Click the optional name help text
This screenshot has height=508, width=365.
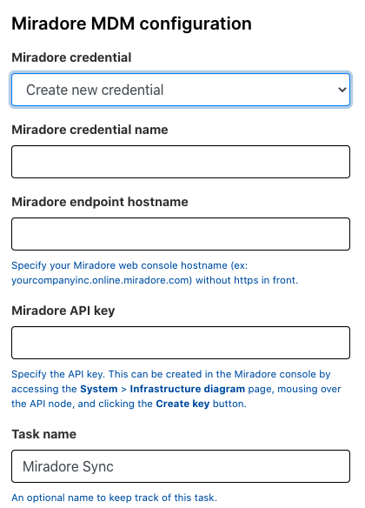pos(114,498)
